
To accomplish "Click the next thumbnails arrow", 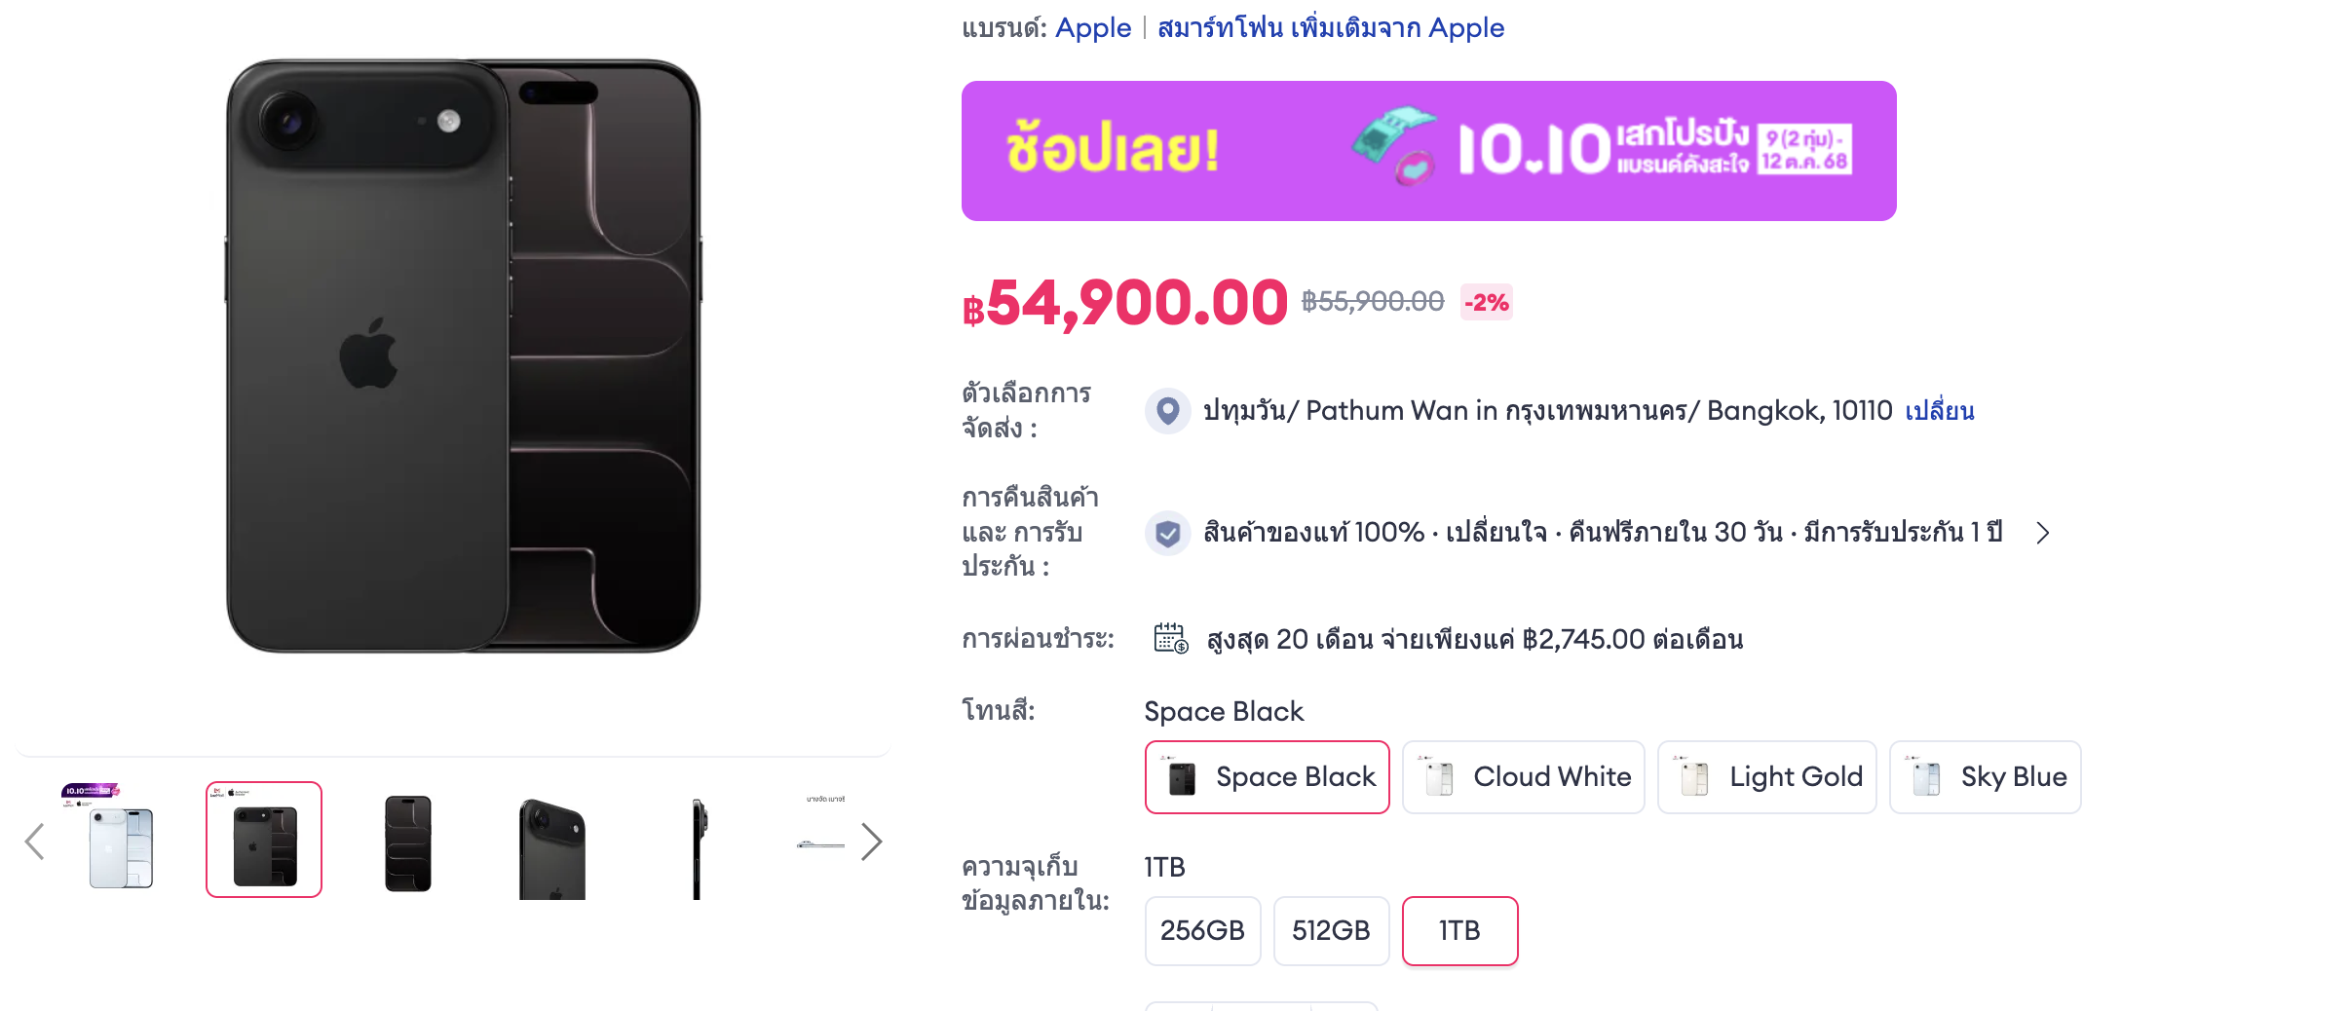I will (x=871, y=842).
